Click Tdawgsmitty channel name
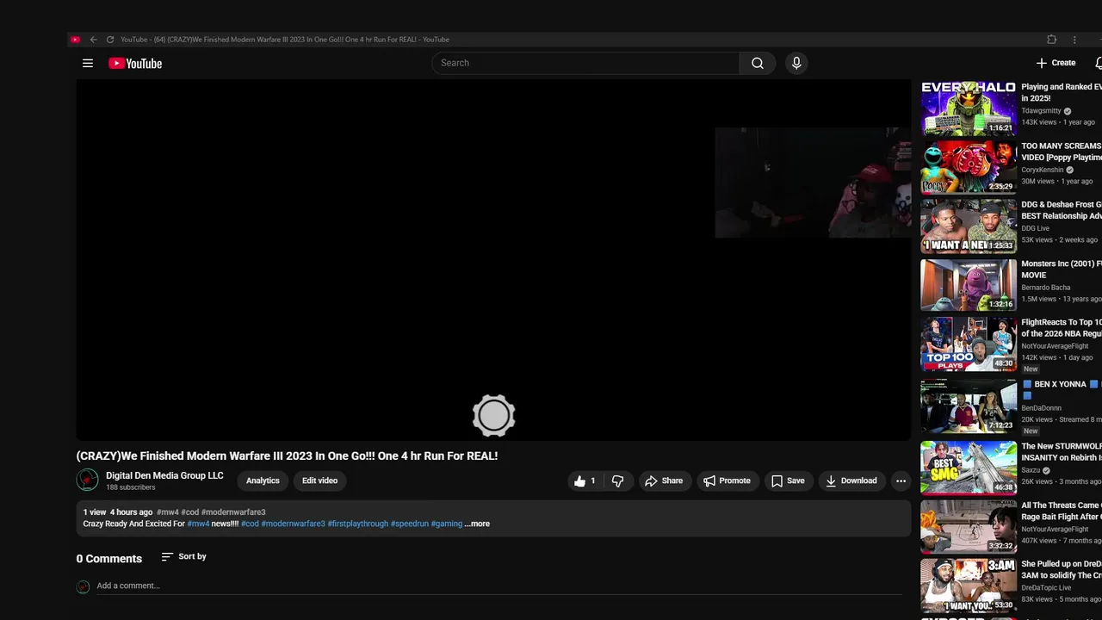Viewport: 1102px width, 620px height. [x=1041, y=111]
